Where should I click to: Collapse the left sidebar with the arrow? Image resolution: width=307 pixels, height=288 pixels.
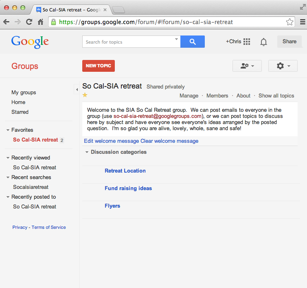point(77,89)
